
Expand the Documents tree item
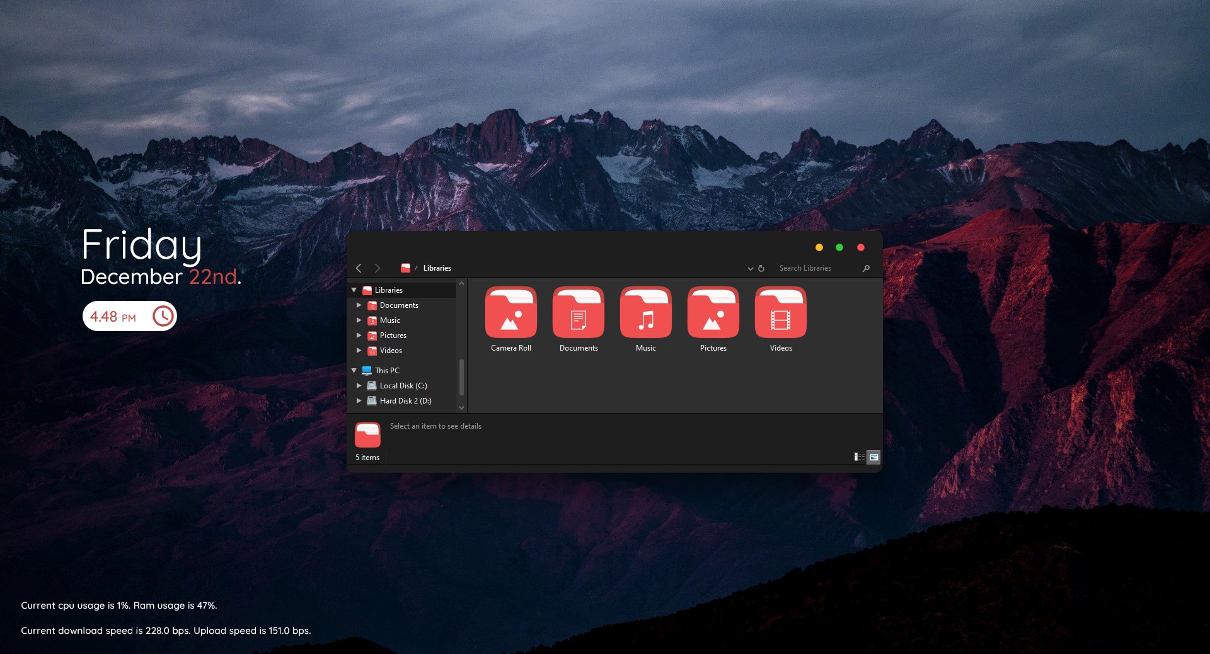(x=360, y=305)
